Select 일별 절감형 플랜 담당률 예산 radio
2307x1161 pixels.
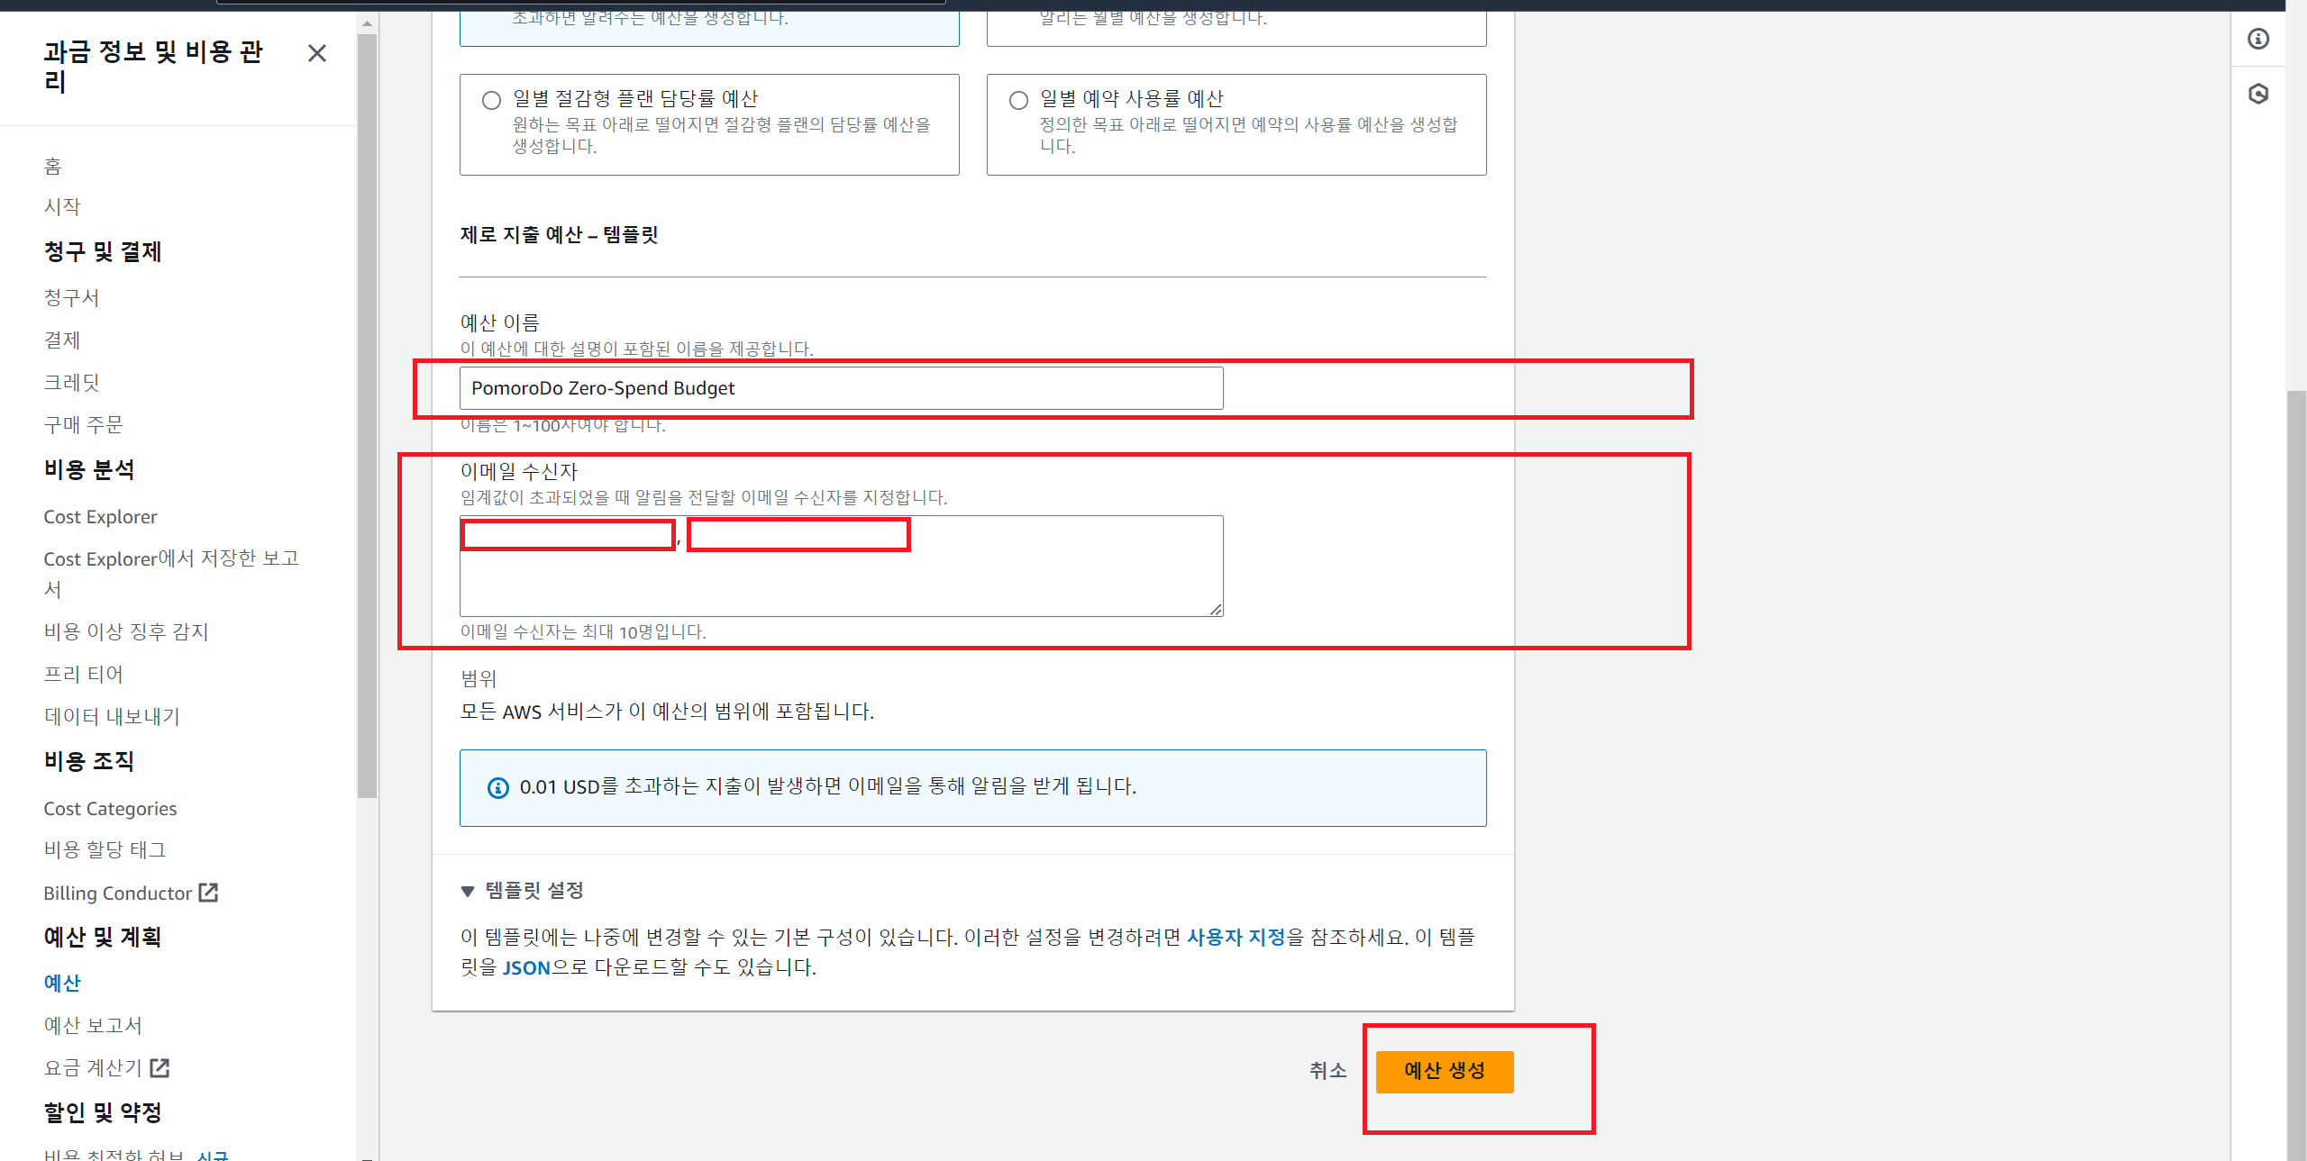point(491,100)
